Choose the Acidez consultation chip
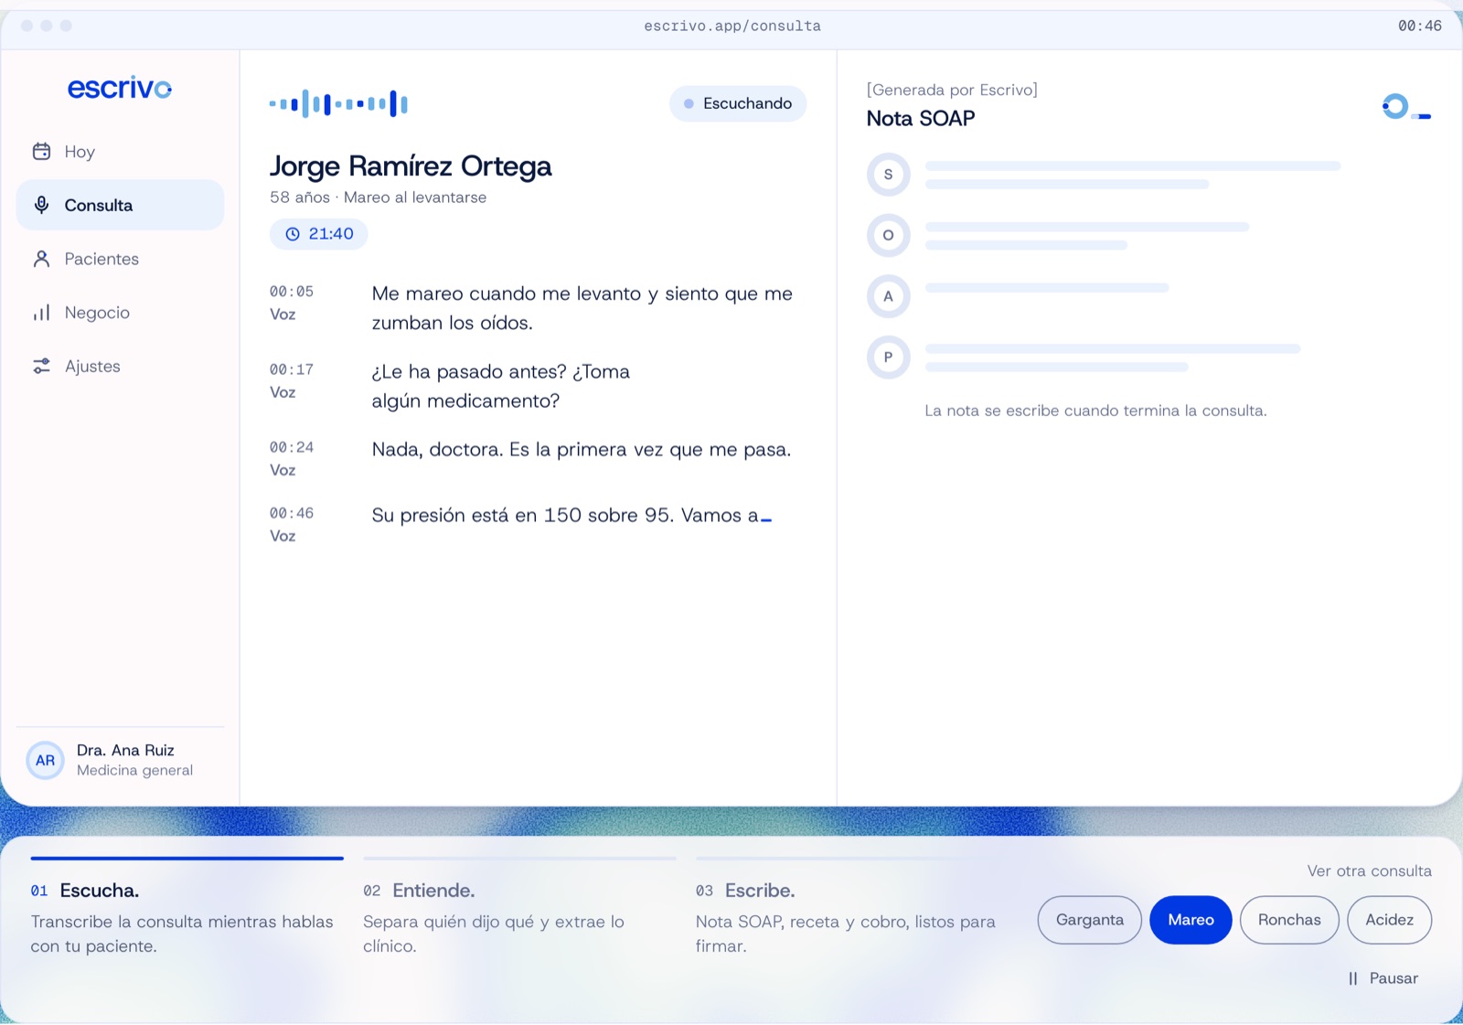Screen dimensions: 1463x1025 tap(1389, 920)
